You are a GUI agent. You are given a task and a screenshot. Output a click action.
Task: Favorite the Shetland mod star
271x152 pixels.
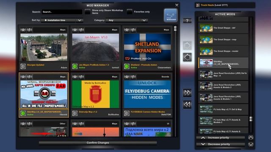point(127,30)
